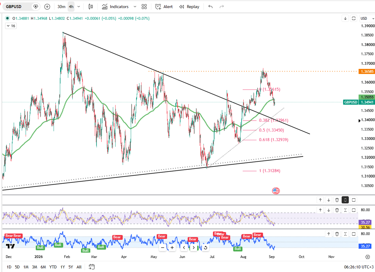Viewport: 375px width, 272px height.
Task: Click the GBPUSD symbol search field
Action: pyautogui.click(x=22, y=7)
